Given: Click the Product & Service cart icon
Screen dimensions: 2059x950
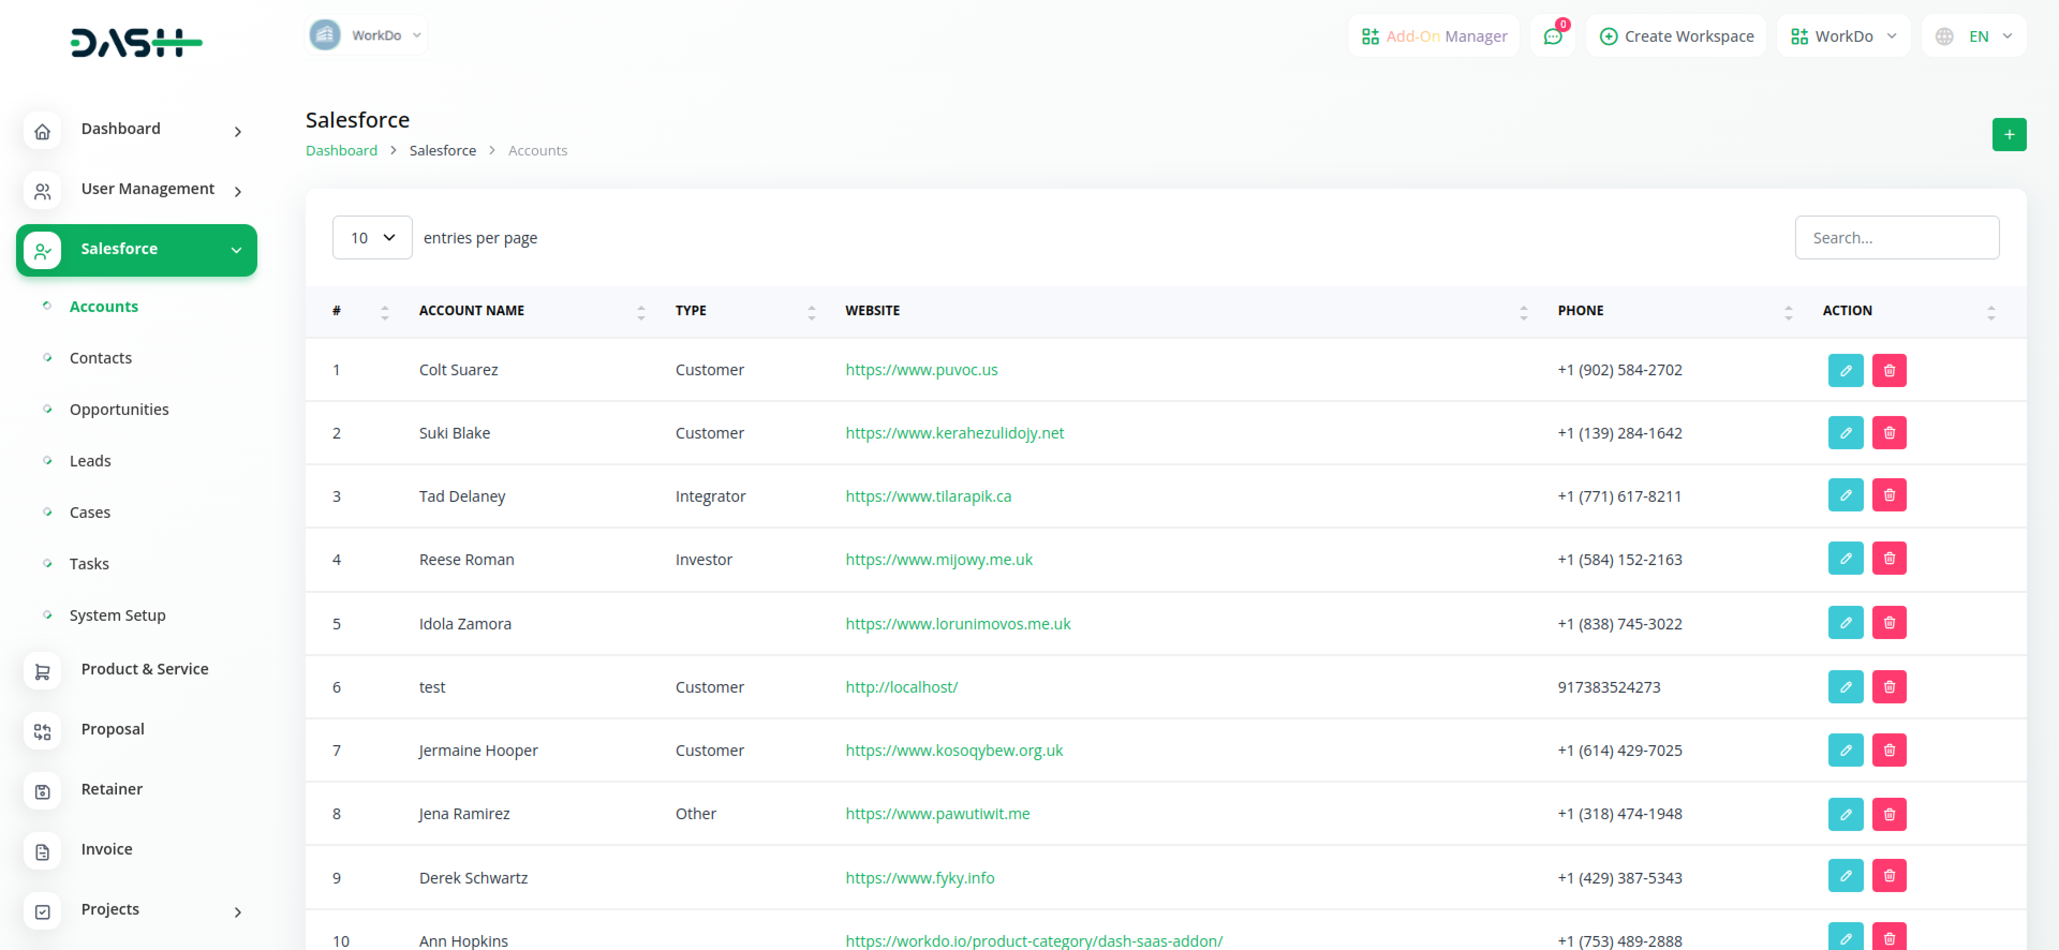Looking at the screenshot, I should pos(42,672).
